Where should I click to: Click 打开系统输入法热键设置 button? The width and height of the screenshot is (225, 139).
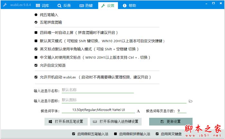click(116, 122)
